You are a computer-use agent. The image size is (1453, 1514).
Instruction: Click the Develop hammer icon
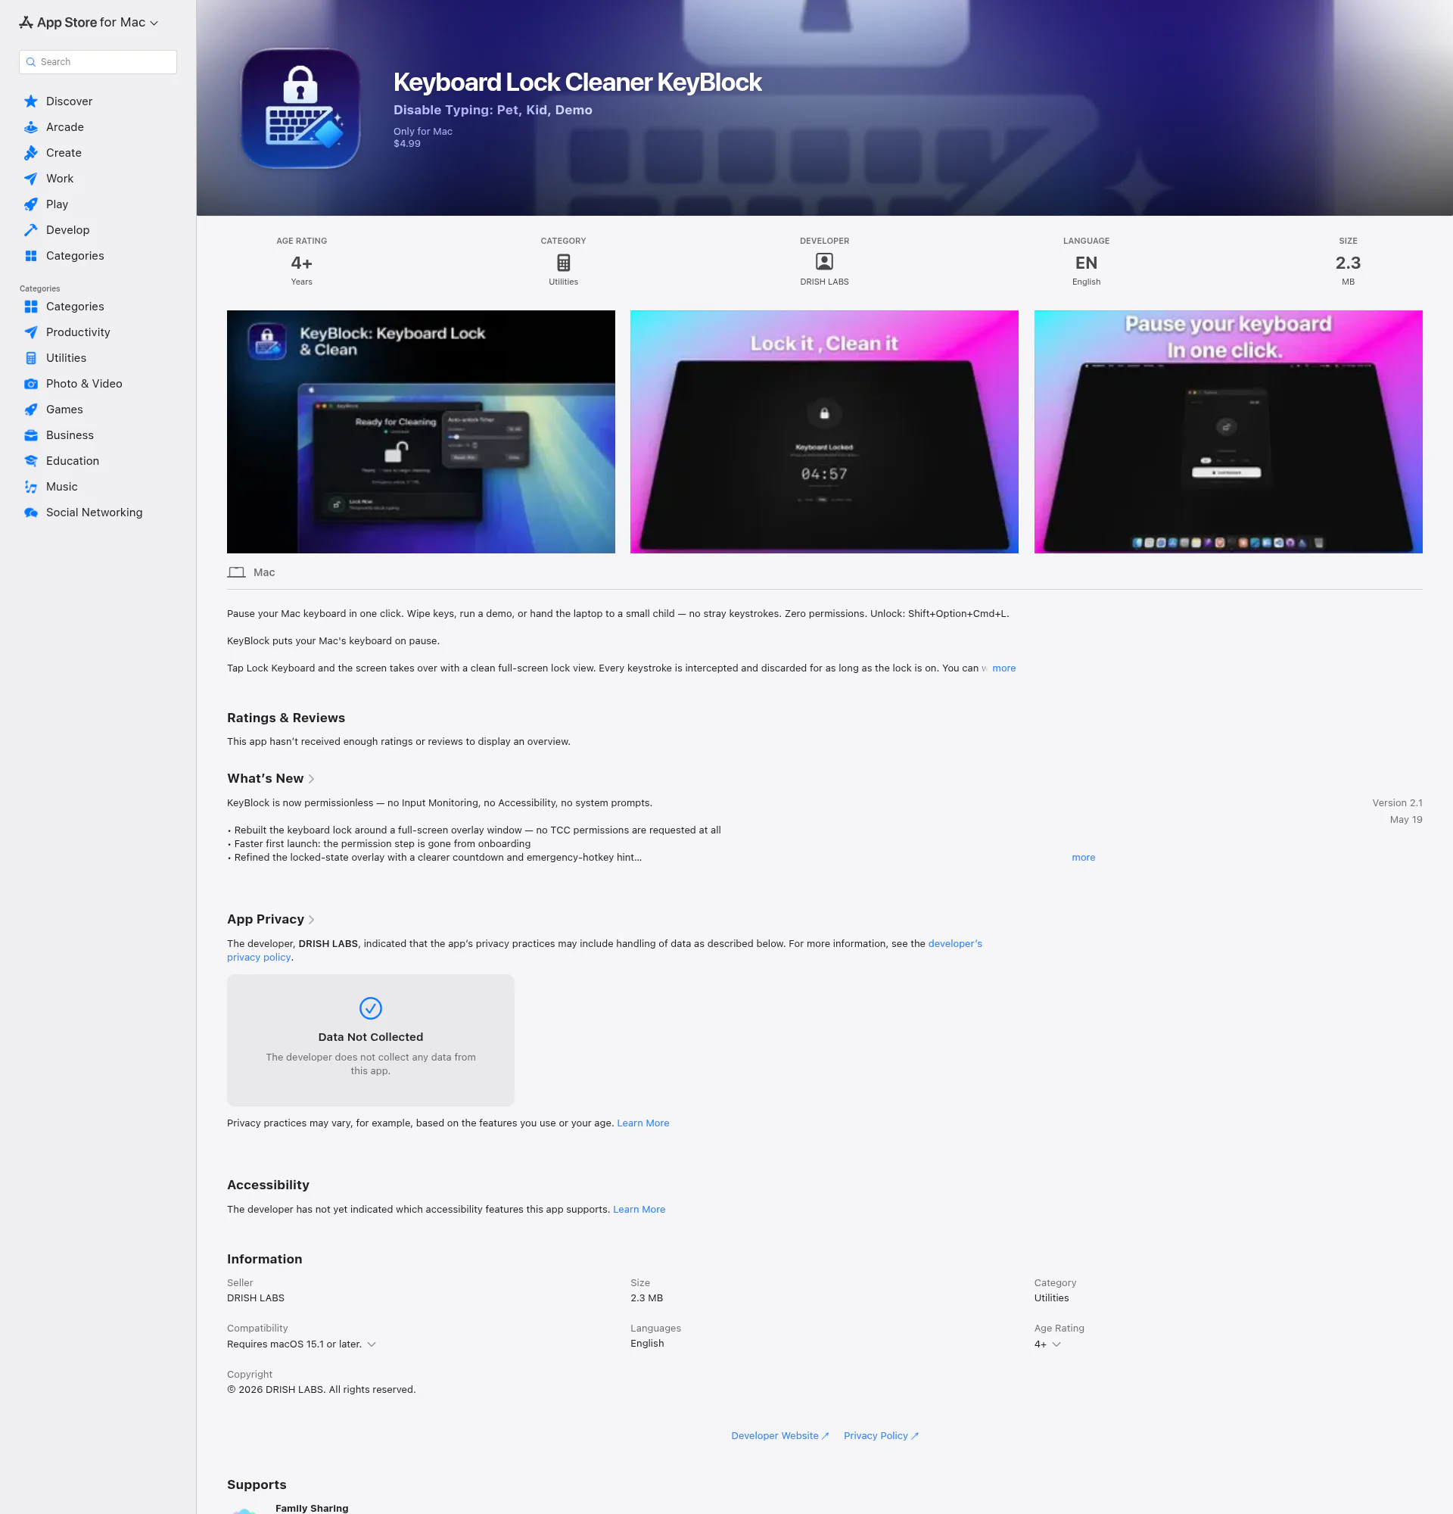pyautogui.click(x=31, y=230)
